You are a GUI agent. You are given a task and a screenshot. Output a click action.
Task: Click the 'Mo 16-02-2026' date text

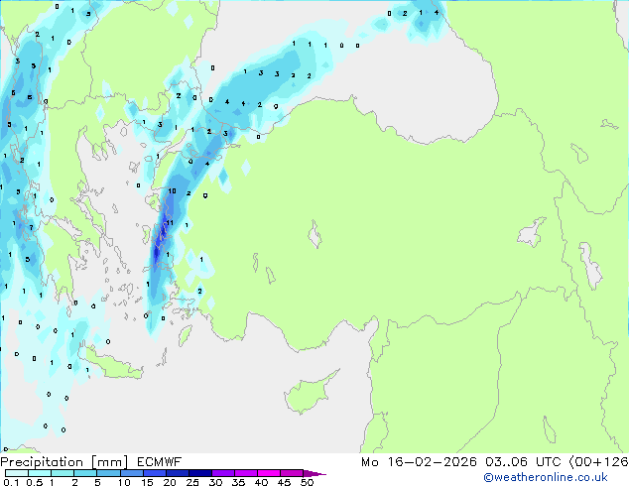point(419,462)
